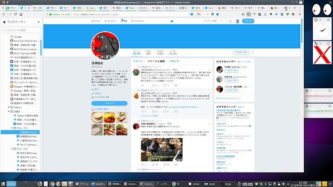333x187 pixels.
Task: Click the blue ツイート button in the header
Action: pos(248,21)
